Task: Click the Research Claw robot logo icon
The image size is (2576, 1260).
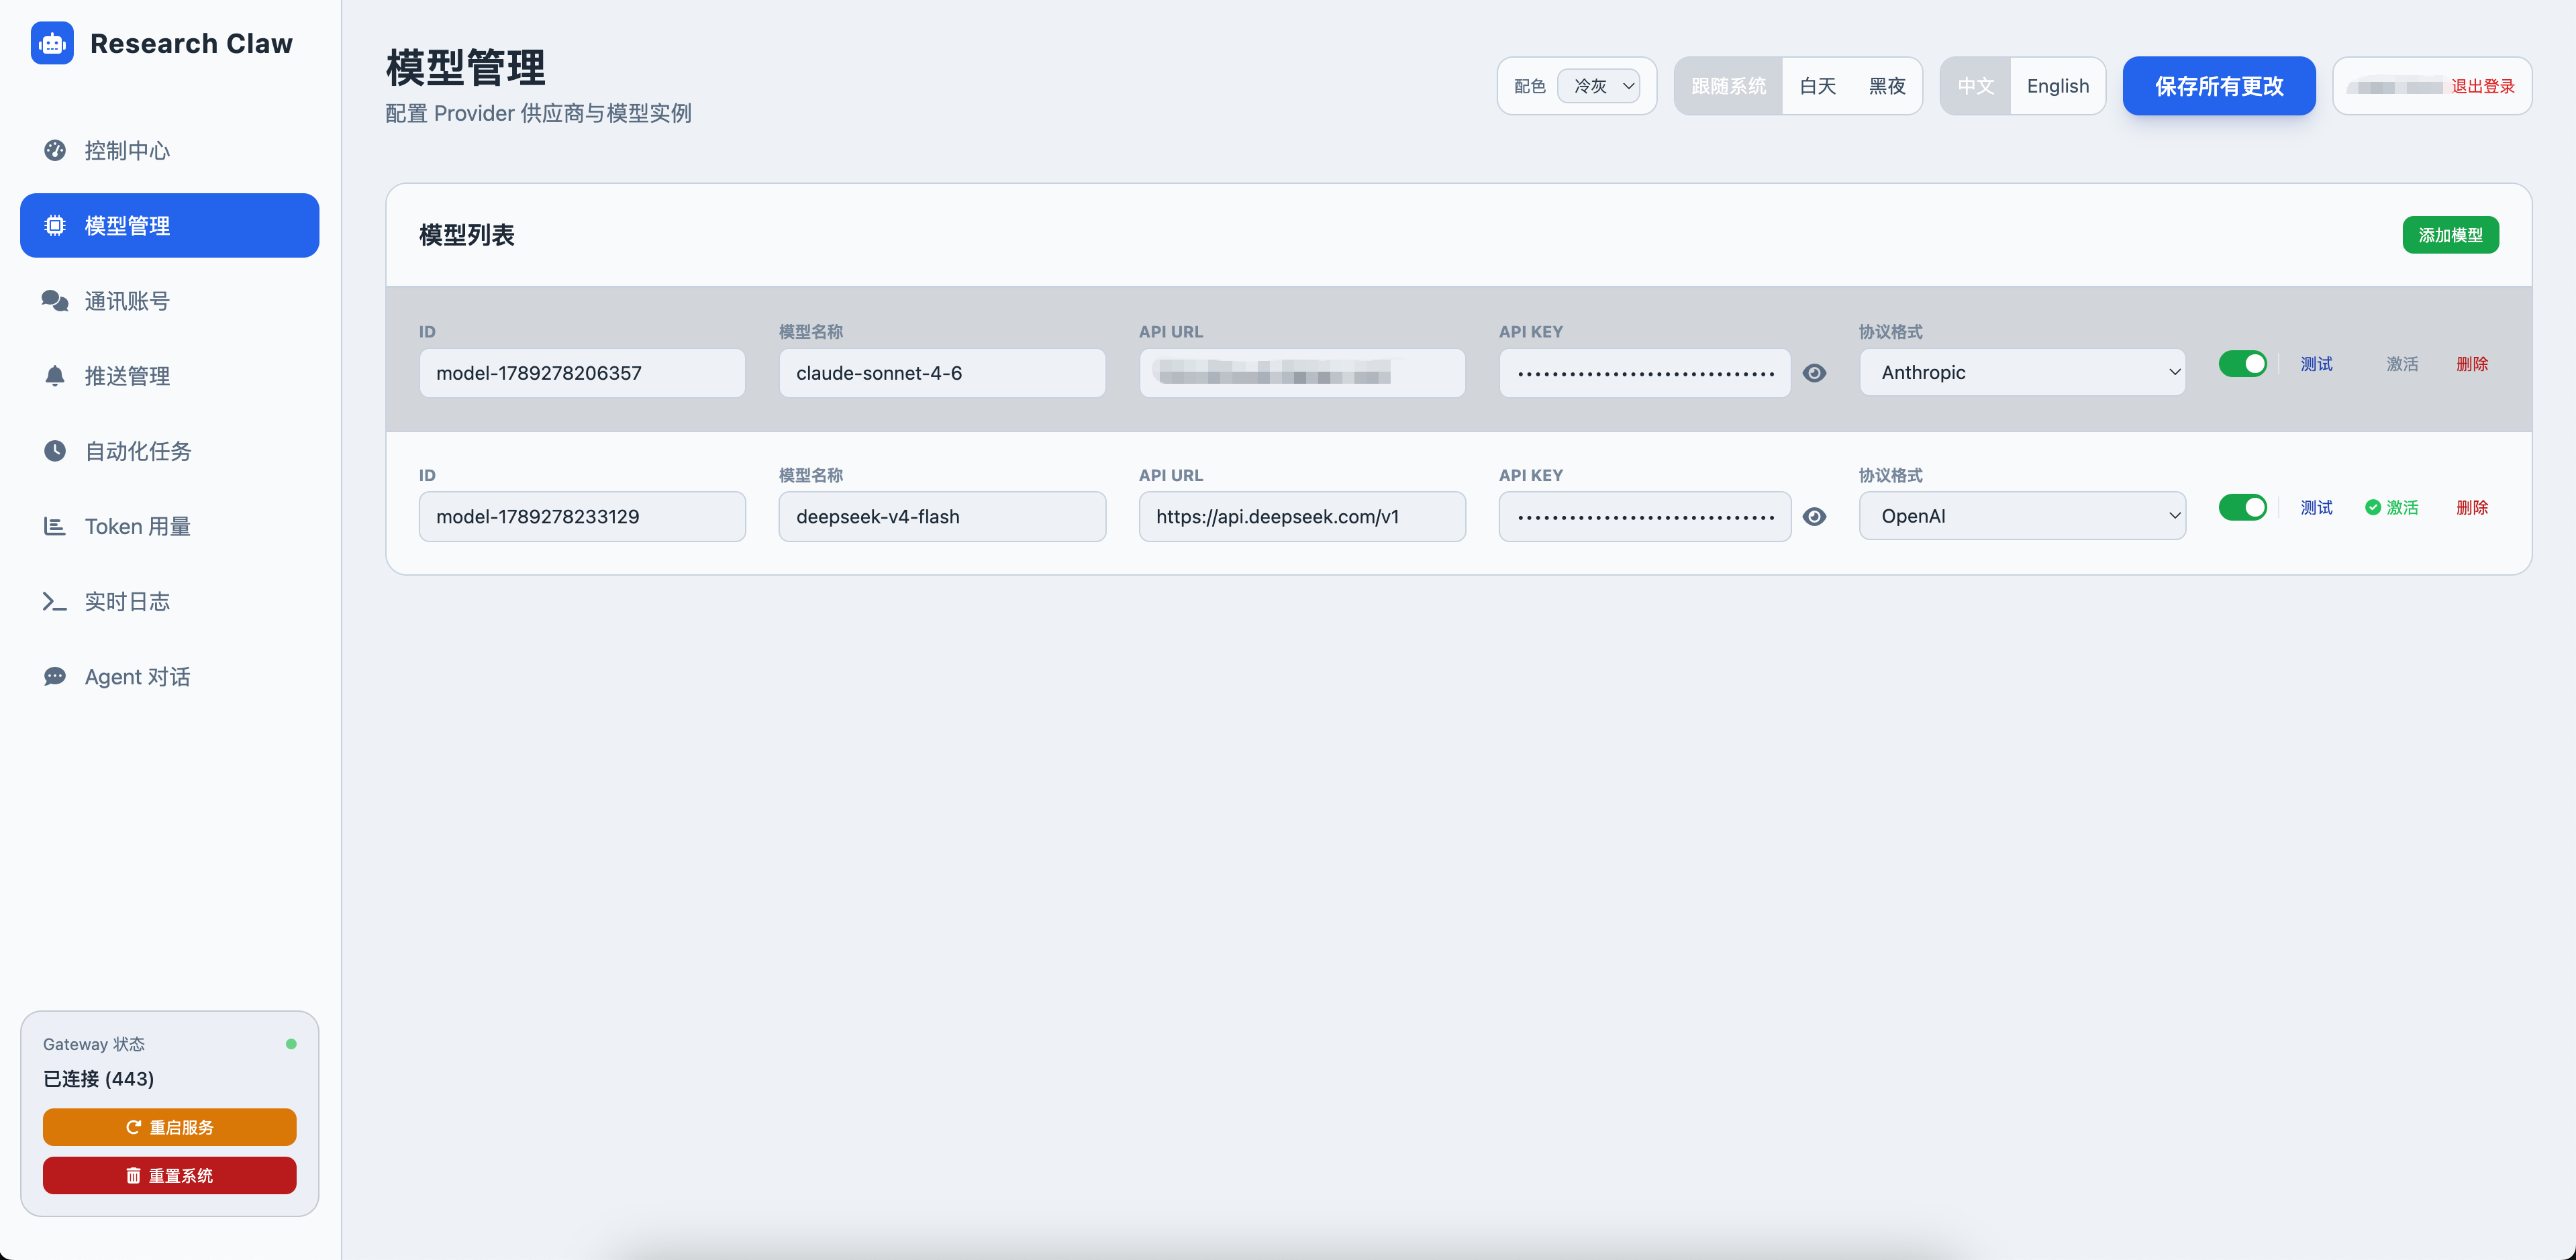Action: (x=52, y=43)
